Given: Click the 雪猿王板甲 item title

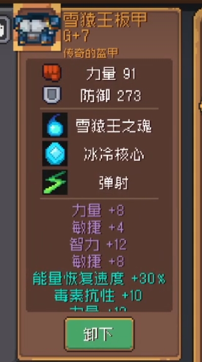Looking at the screenshot, I should [105, 20].
